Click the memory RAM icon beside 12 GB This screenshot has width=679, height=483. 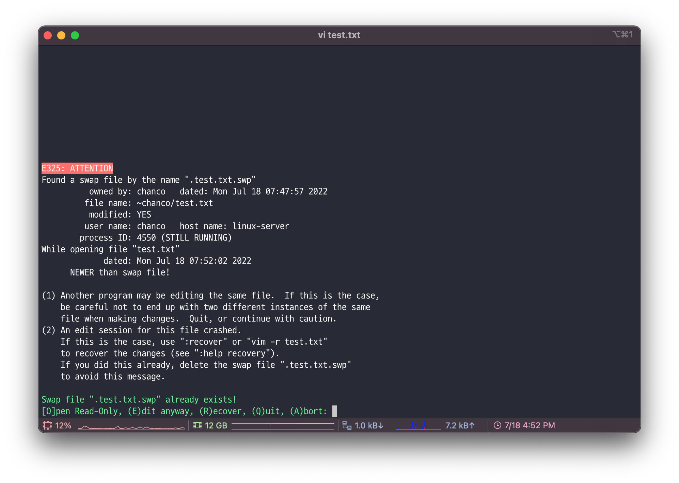pyautogui.click(x=198, y=425)
